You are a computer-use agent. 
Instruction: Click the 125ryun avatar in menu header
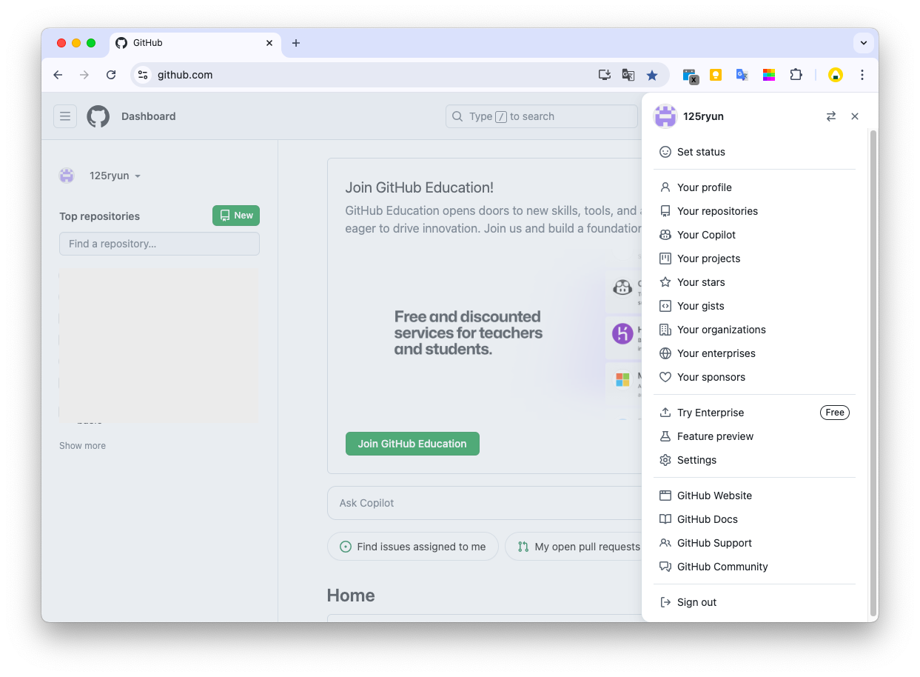(665, 116)
